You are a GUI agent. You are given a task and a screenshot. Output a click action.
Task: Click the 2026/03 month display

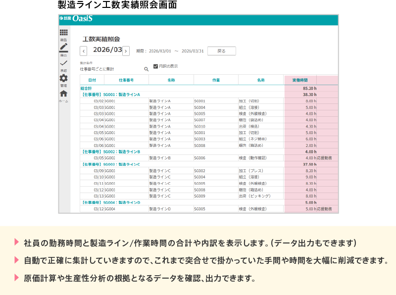tap(107, 50)
